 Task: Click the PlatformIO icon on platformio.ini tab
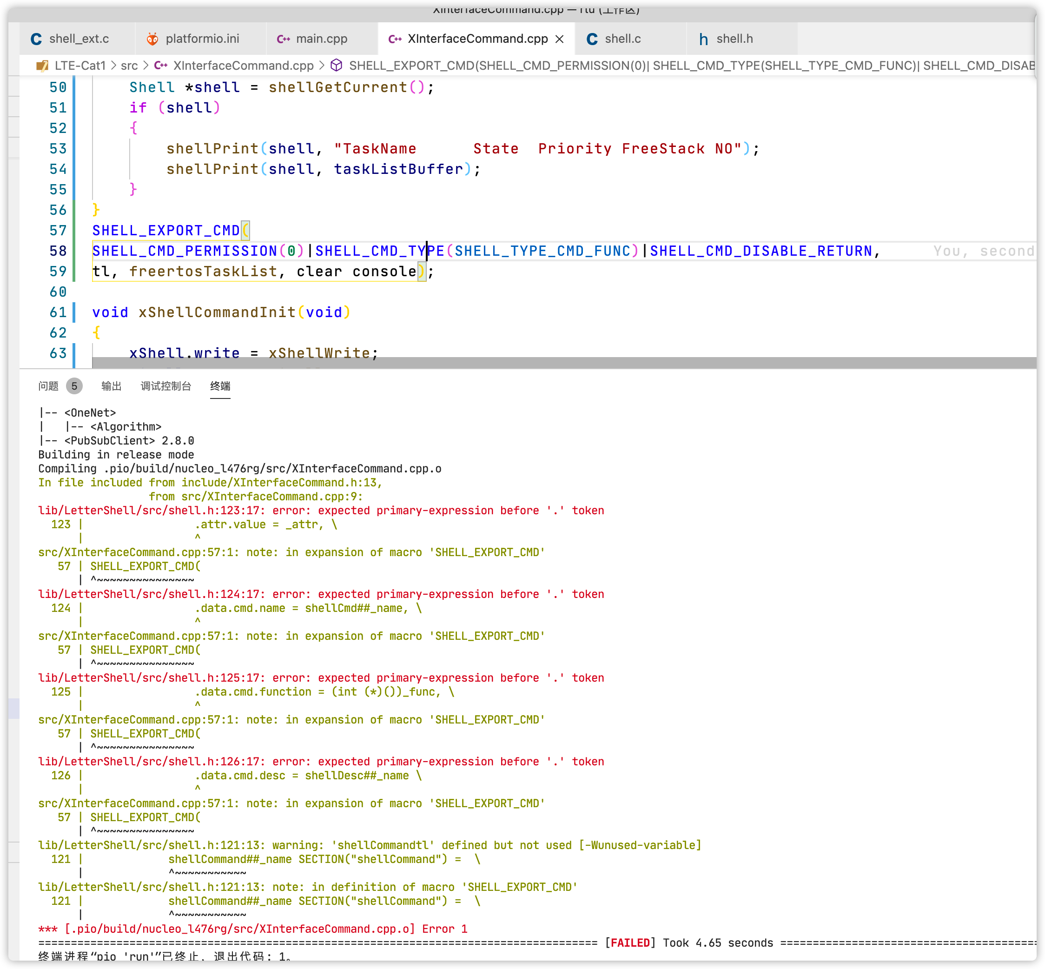[x=152, y=38]
